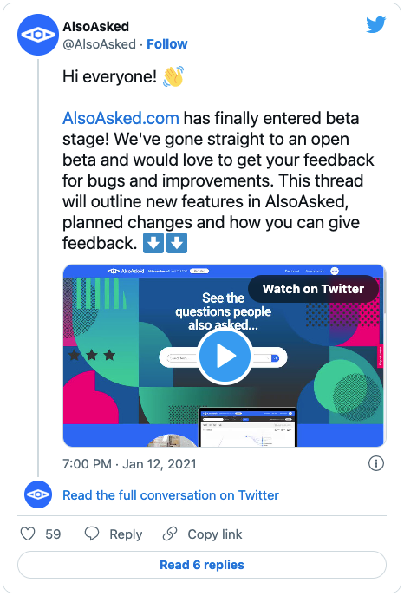404x596 pixels.
Task: Click the laptop mockup in video thumbnail
Action: pos(248,427)
